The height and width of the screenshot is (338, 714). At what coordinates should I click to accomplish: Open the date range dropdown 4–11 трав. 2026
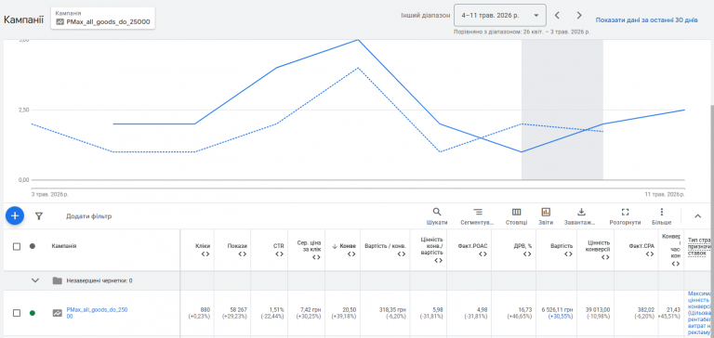(x=500, y=16)
